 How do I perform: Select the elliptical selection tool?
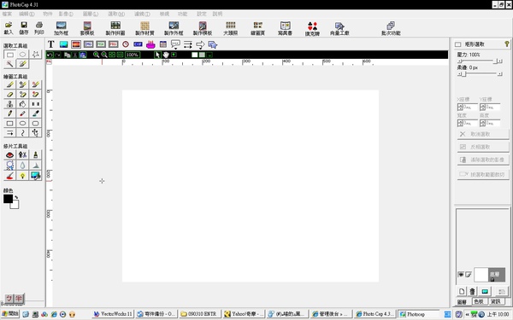(x=22, y=55)
